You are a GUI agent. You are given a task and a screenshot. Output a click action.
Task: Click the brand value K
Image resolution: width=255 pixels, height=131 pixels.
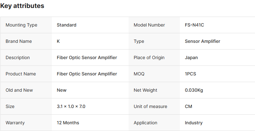[58, 41]
